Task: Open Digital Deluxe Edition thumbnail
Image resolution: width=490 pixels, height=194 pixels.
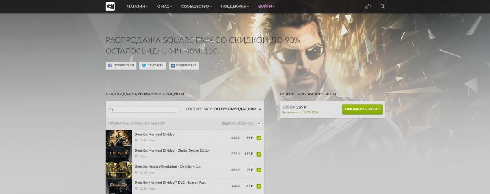Action: 119,154
